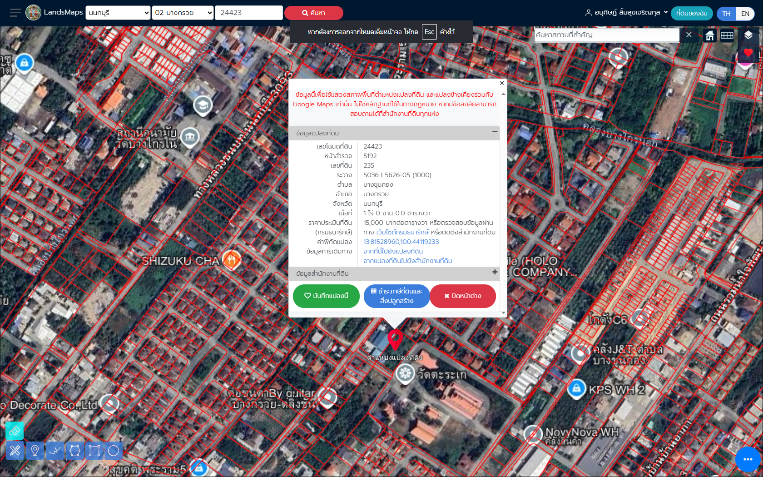
Task: Open the red heart favorites icon
Action: click(x=748, y=53)
